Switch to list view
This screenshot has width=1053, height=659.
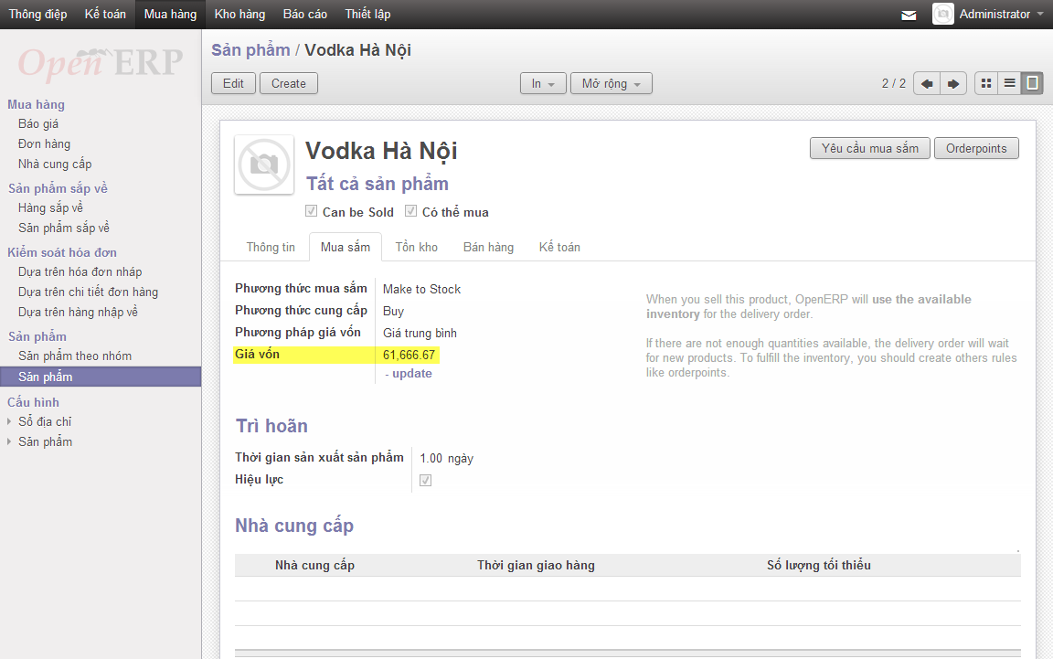1009,83
